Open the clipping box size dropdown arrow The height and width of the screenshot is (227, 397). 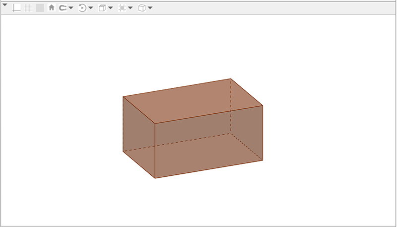130,8
